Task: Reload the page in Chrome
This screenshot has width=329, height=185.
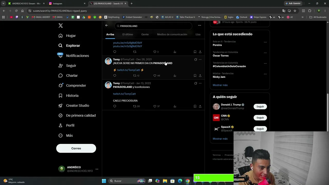Action: tap(16, 11)
